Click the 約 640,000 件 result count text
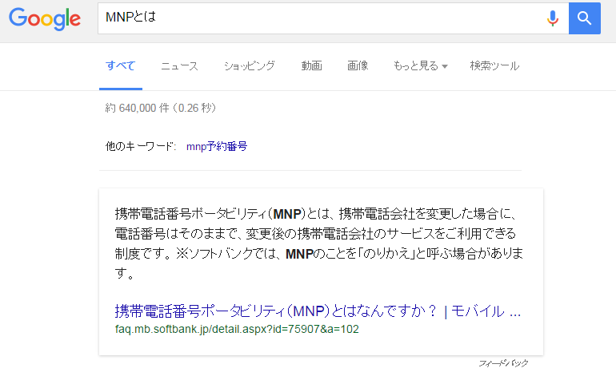This screenshot has height=372, width=616. [x=160, y=108]
